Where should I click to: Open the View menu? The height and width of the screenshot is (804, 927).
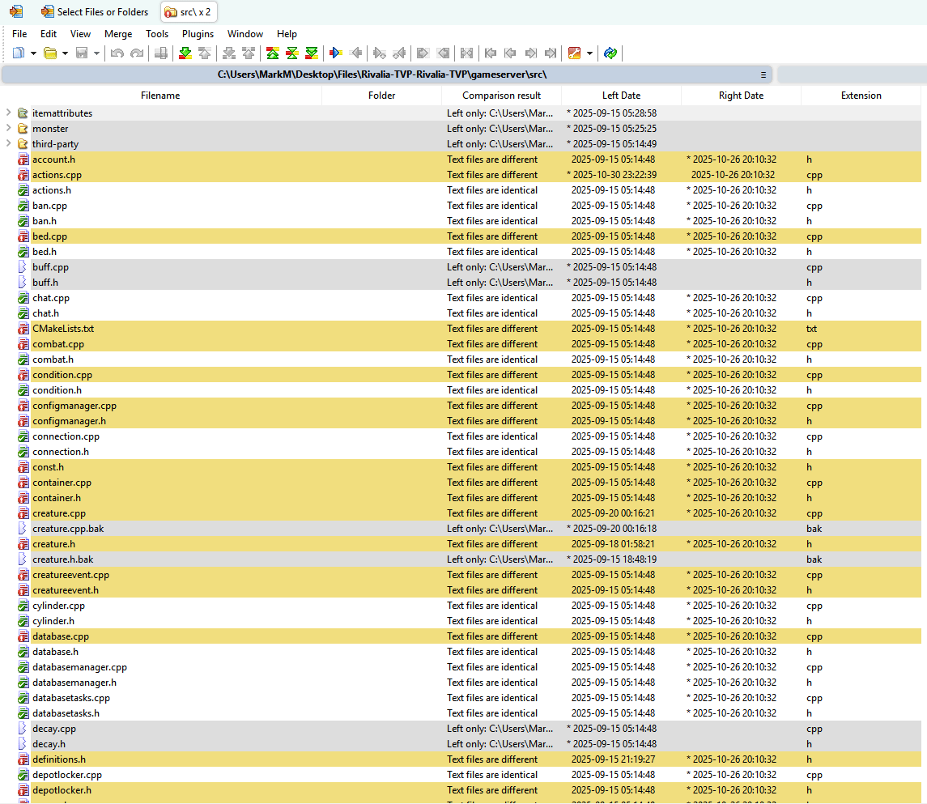[80, 34]
